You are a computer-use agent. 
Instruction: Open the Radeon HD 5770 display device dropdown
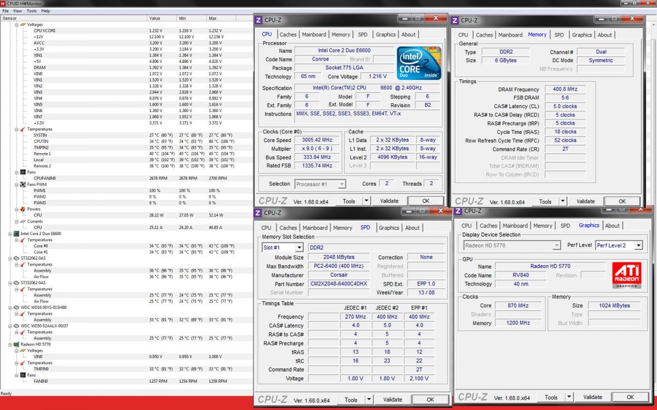[556, 245]
